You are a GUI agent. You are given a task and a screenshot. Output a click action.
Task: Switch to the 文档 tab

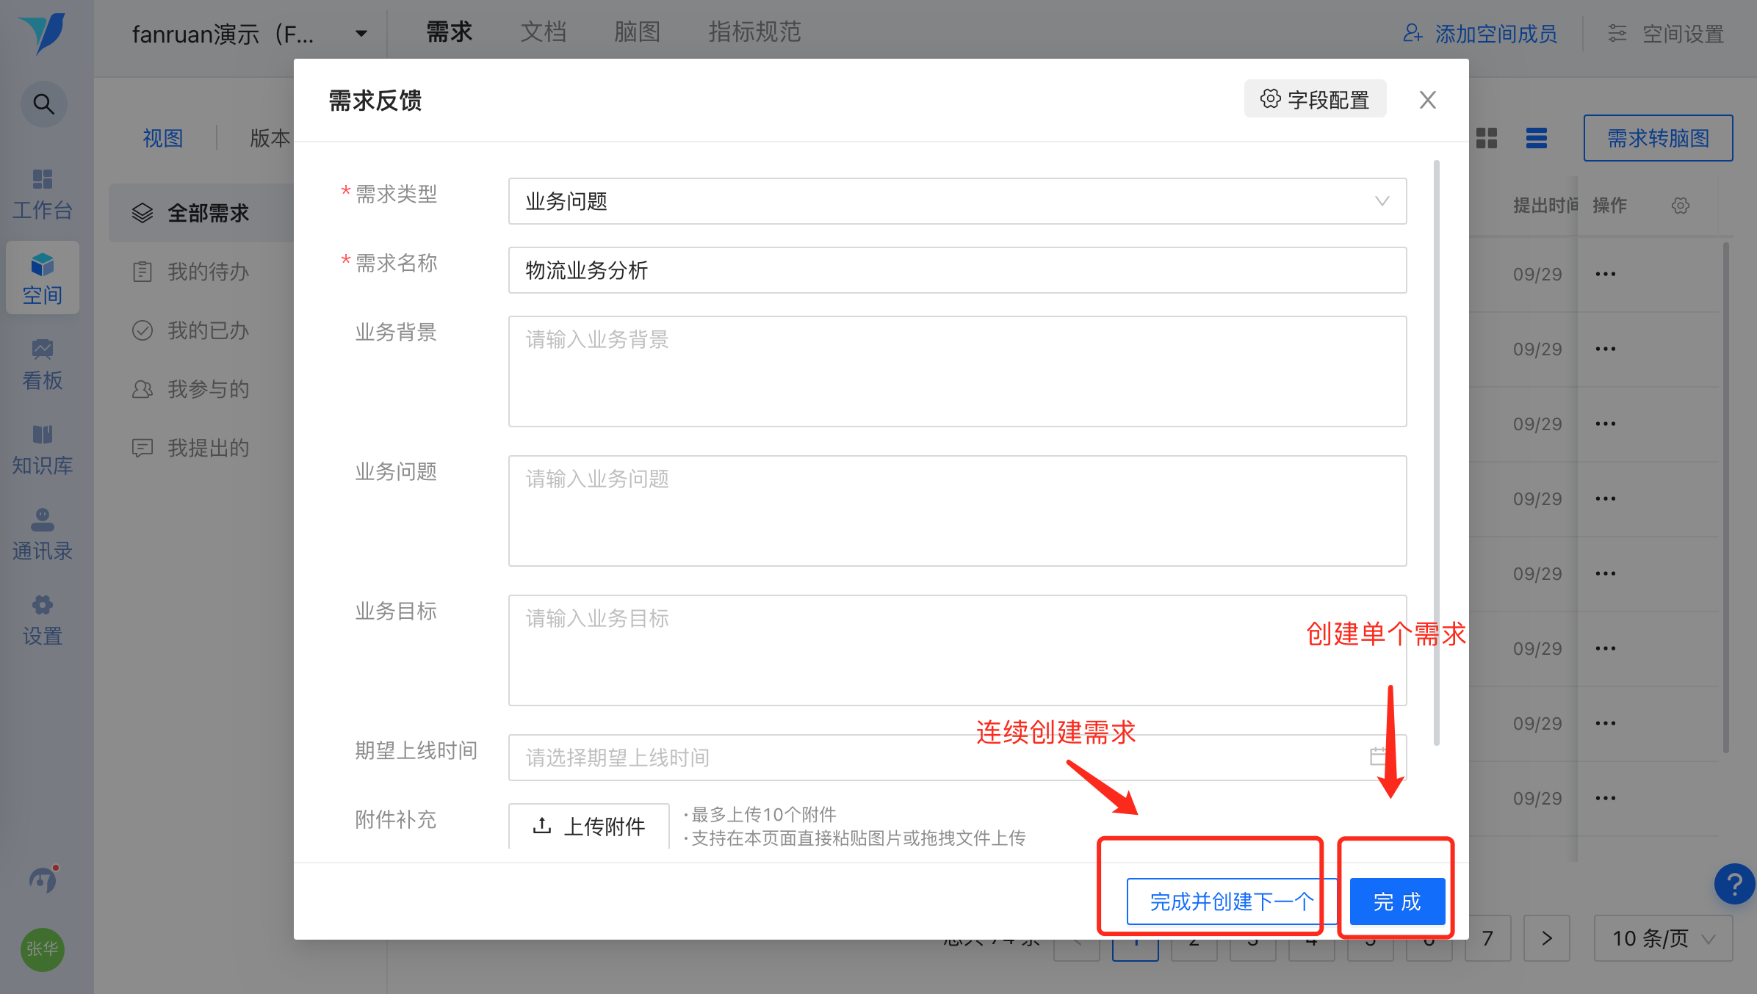coord(544,32)
